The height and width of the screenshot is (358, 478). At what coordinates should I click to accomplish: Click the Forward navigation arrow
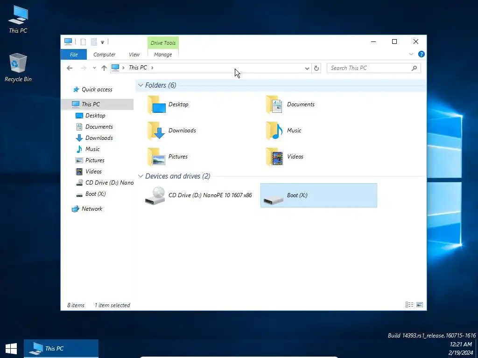point(83,68)
